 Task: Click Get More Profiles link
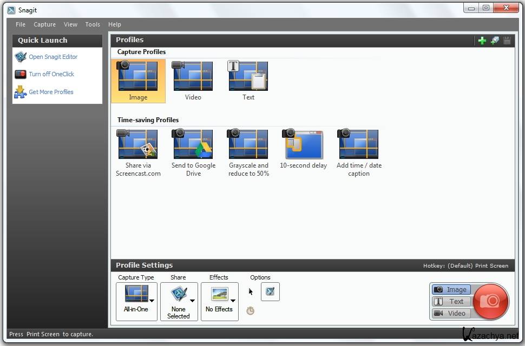click(x=51, y=92)
